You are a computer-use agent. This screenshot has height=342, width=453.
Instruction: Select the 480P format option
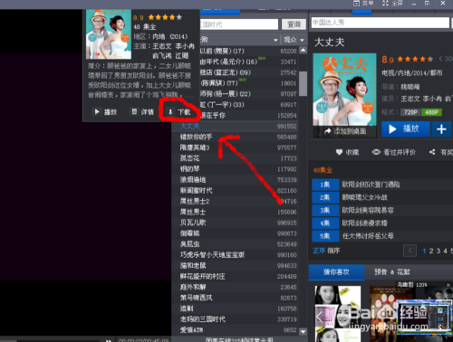pos(431,112)
